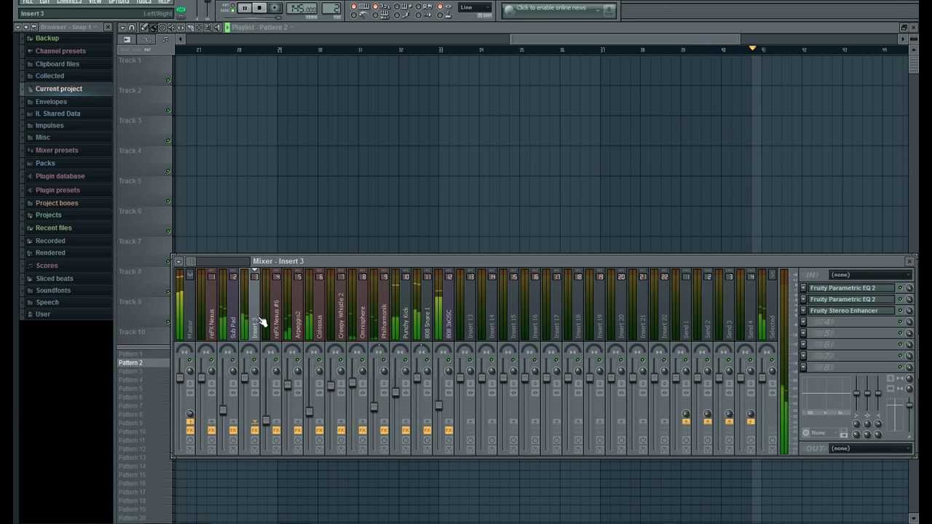The width and height of the screenshot is (932, 524).
Task: Open Plugin database in browser
Action: click(x=60, y=176)
